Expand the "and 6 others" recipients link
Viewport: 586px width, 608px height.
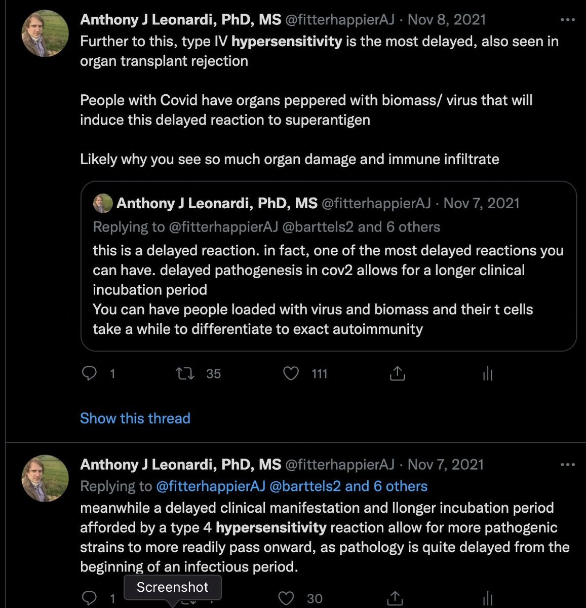[386, 486]
